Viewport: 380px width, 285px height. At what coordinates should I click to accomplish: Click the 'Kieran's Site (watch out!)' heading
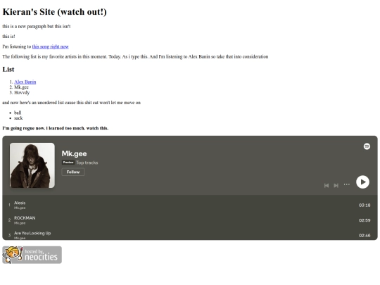pos(54,12)
